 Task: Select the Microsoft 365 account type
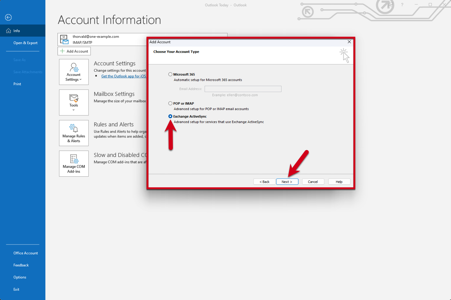(x=170, y=74)
